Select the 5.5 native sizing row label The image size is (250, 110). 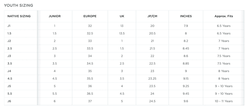point(10,94)
